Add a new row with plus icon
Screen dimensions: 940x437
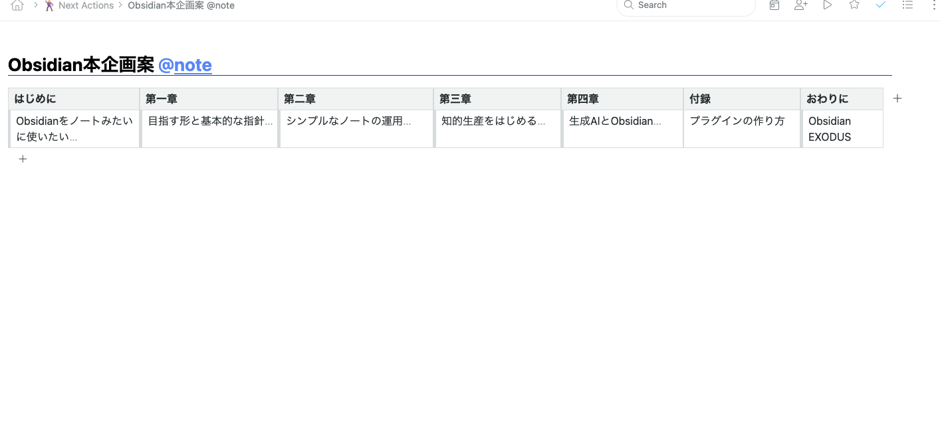point(23,159)
